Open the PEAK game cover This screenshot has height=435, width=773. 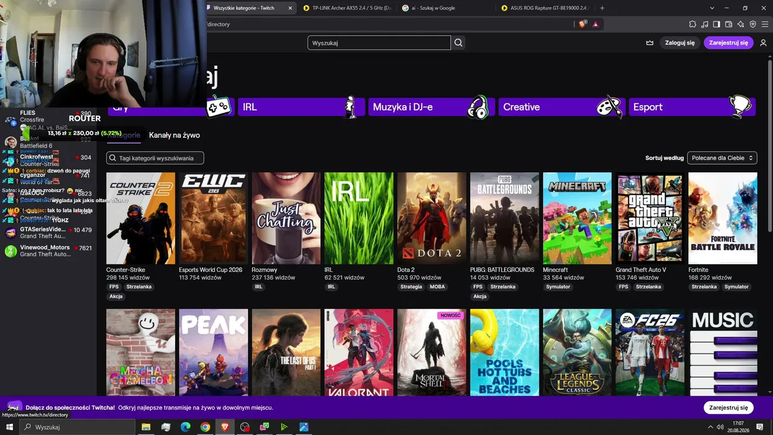[x=213, y=352]
